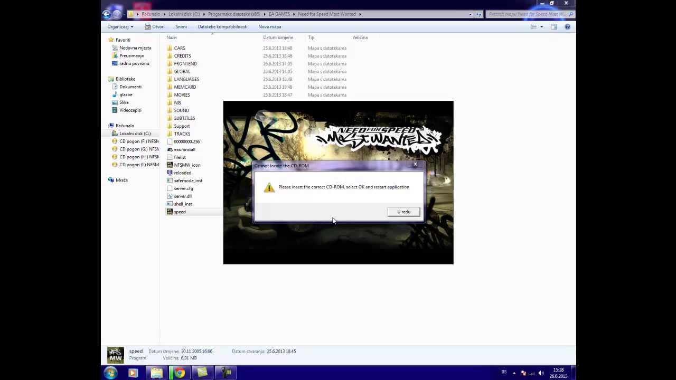This screenshot has width=676, height=380.
Task: Open Explorer help icon
Action: click(x=567, y=26)
